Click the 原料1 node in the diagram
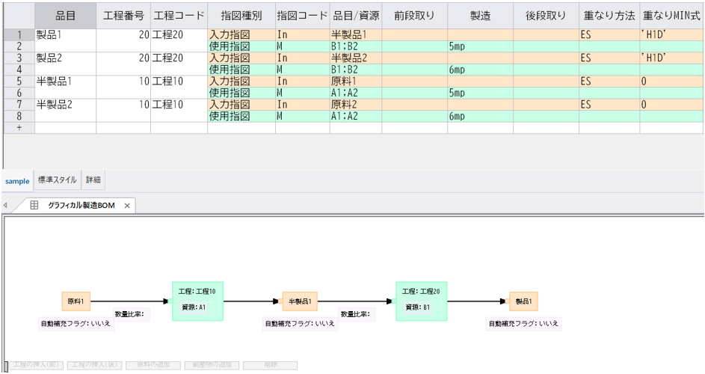The image size is (705, 374). pos(76,301)
